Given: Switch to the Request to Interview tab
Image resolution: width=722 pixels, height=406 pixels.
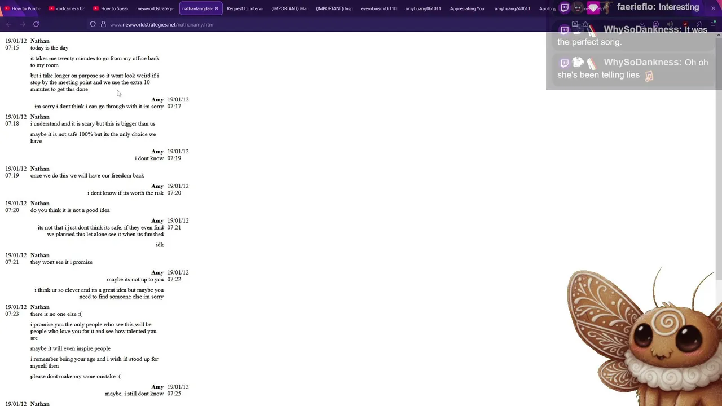Looking at the screenshot, I should point(245,8).
